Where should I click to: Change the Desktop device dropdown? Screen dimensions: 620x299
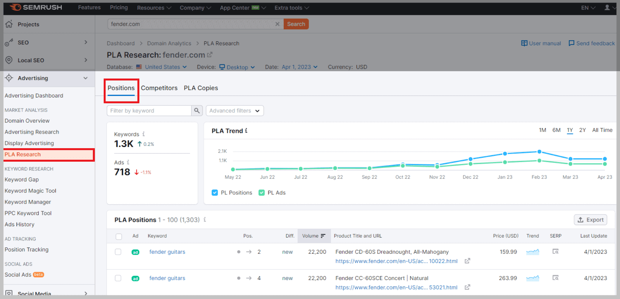237,67
